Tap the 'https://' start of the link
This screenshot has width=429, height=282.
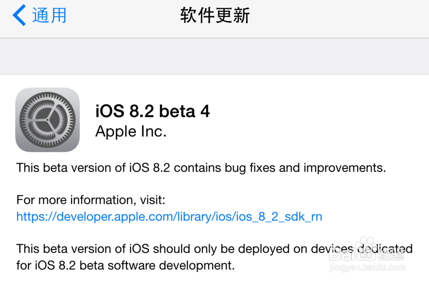[36, 217]
